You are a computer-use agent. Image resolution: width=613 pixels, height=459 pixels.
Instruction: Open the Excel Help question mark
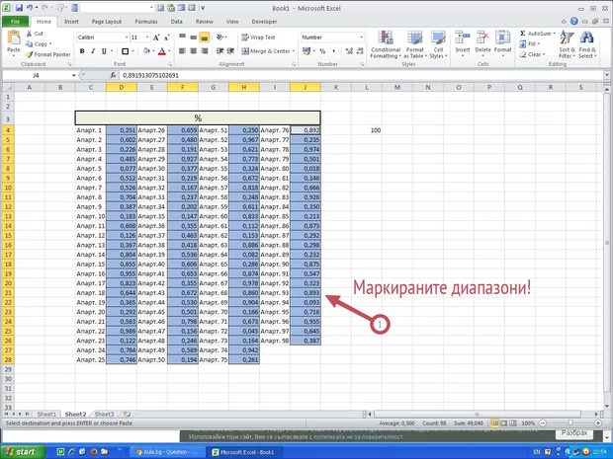coord(573,22)
